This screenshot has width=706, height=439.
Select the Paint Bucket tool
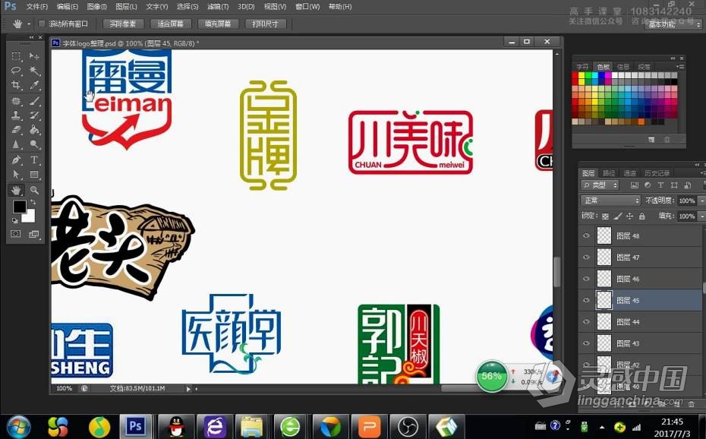point(34,130)
